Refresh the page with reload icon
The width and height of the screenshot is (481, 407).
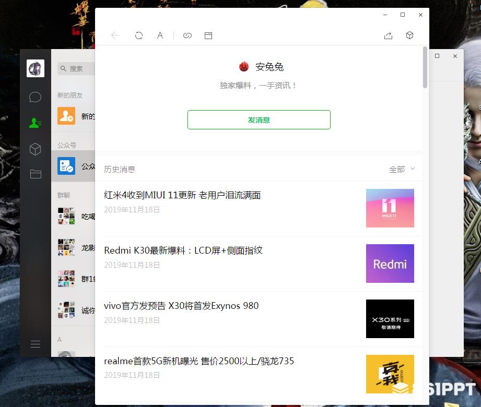138,35
